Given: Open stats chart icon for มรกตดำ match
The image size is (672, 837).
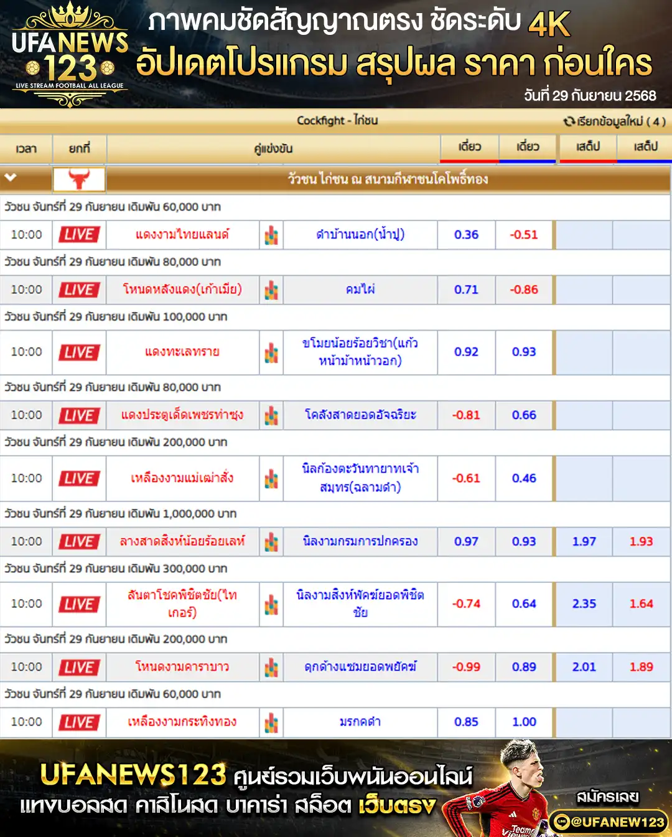Looking at the screenshot, I should click(271, 723).
